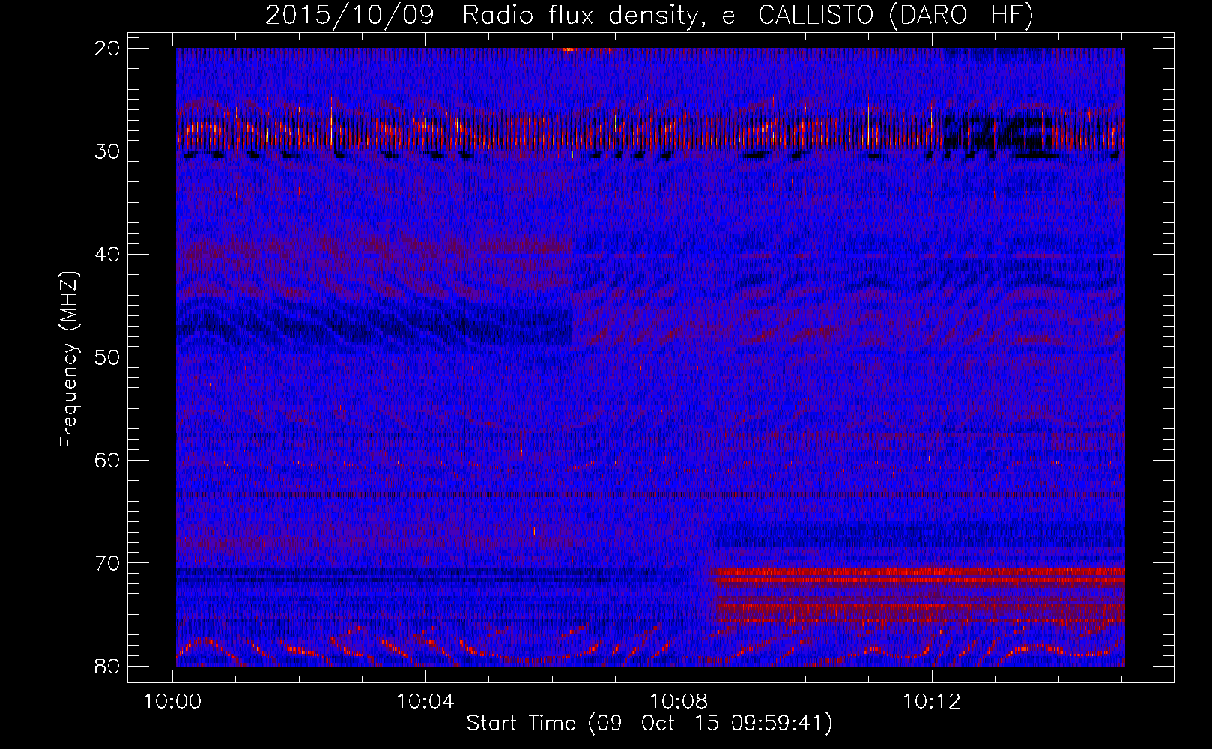This screenshot has height=749, width=1212.
Task: Click the 40 frequency tick label
Action: tap(108, 254)
